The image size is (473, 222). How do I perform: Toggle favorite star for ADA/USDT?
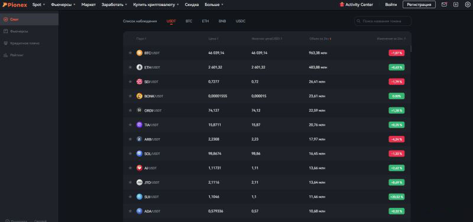pos(130,211)
